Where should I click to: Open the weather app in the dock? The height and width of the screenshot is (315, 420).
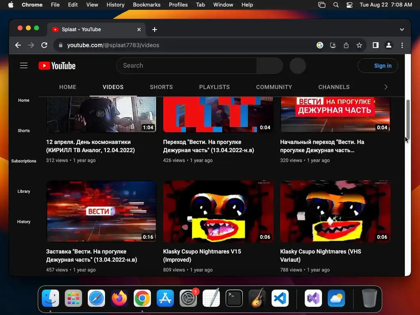pos(336,298)
